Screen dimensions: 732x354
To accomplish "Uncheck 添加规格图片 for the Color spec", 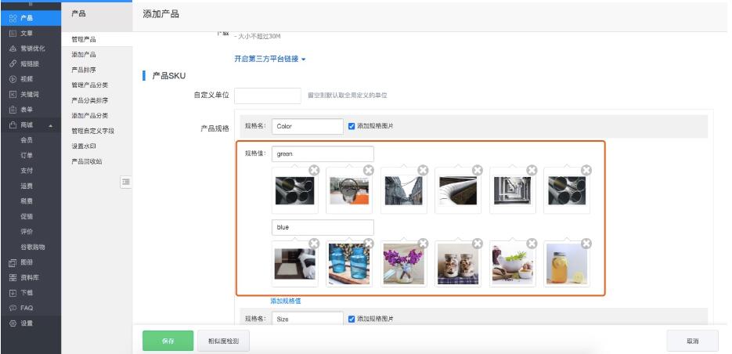I will pos(352,125).
